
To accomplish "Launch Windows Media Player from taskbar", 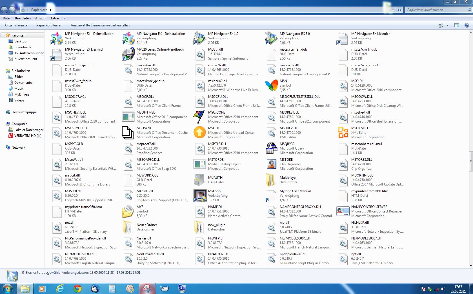I will coord(42,289).
